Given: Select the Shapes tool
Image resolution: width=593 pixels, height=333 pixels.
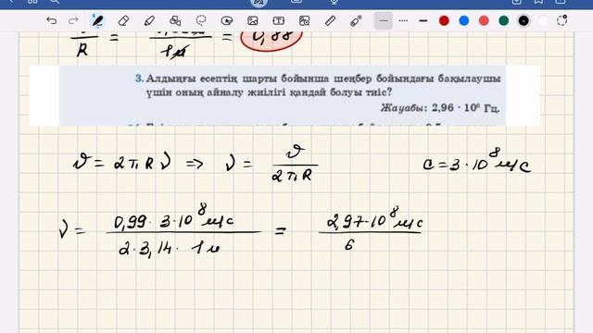Looking at the screenshot, I should [175, 20].
